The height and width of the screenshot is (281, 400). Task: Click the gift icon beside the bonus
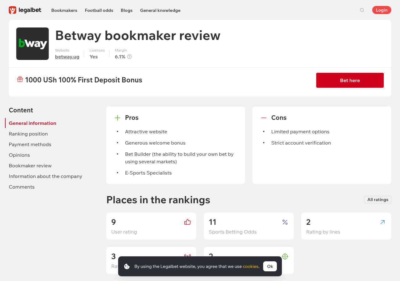coord(20,79)
